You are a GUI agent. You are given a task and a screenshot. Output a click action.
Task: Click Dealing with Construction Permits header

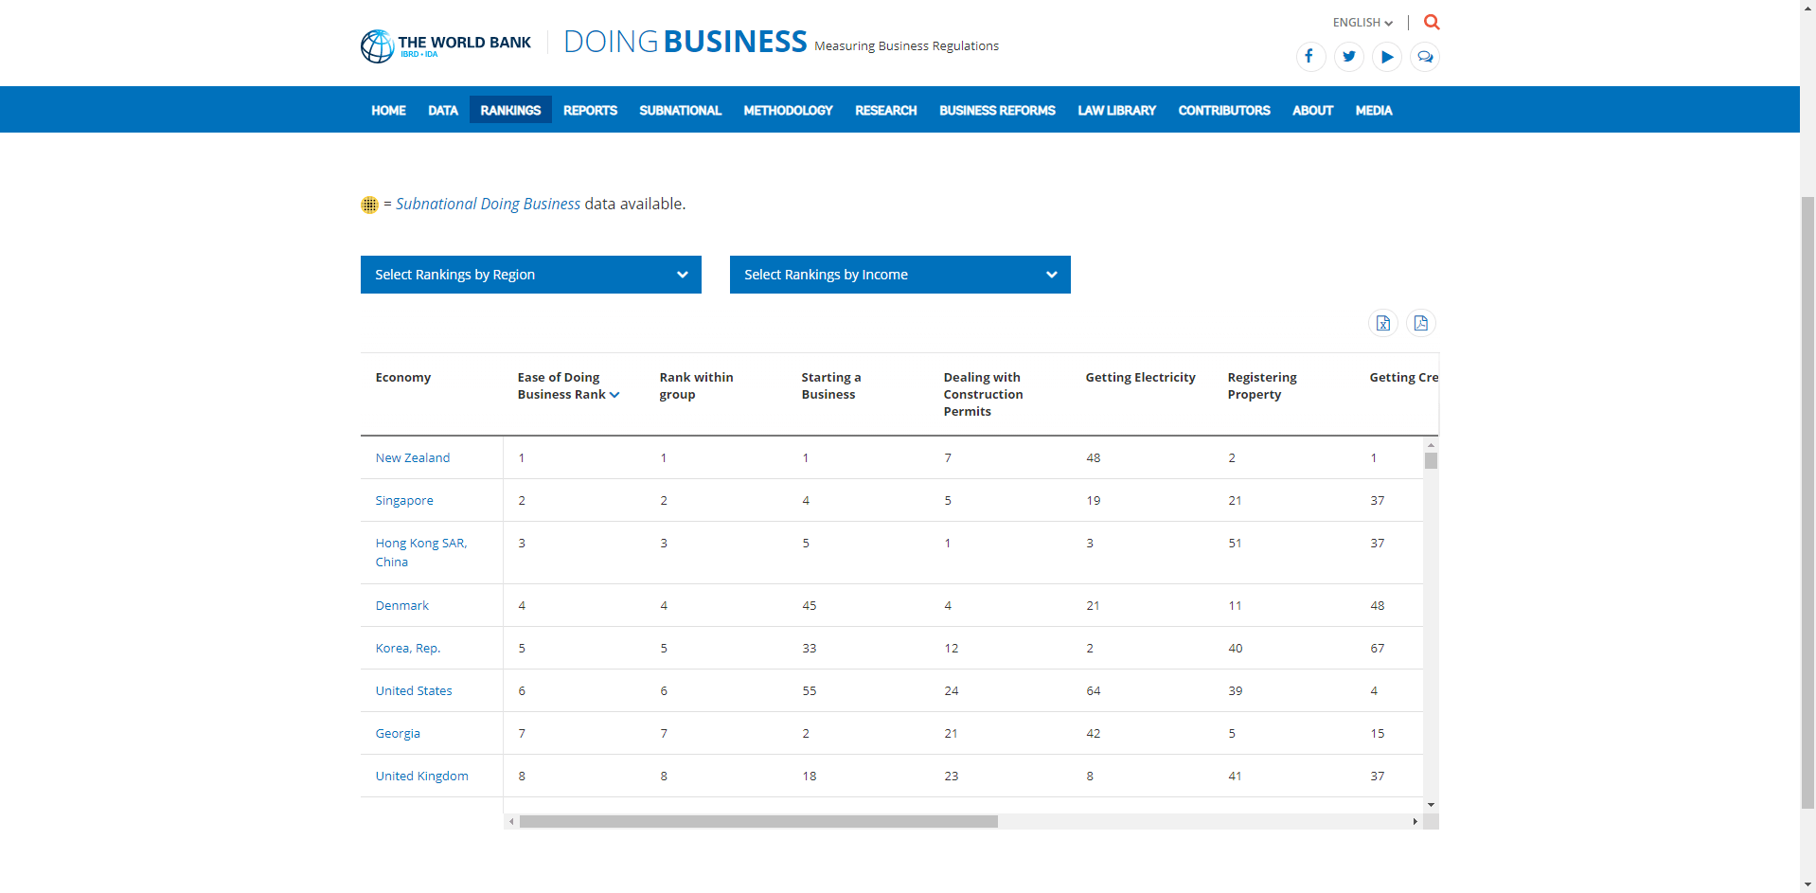984,394
